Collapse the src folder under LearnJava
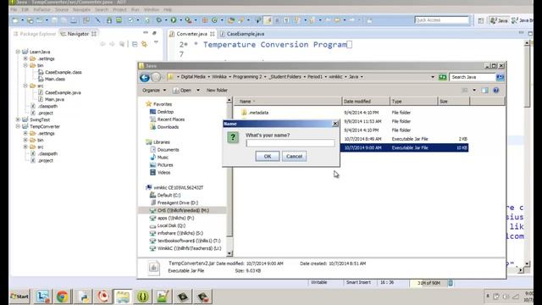542x305 pixels. click(25, 86)
